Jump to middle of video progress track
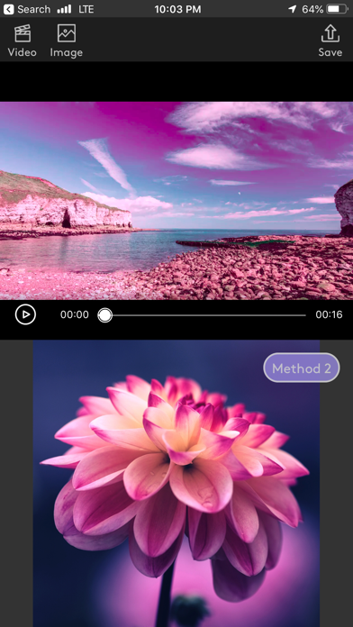This screenshot has width=353, height=627. [203, 315]
